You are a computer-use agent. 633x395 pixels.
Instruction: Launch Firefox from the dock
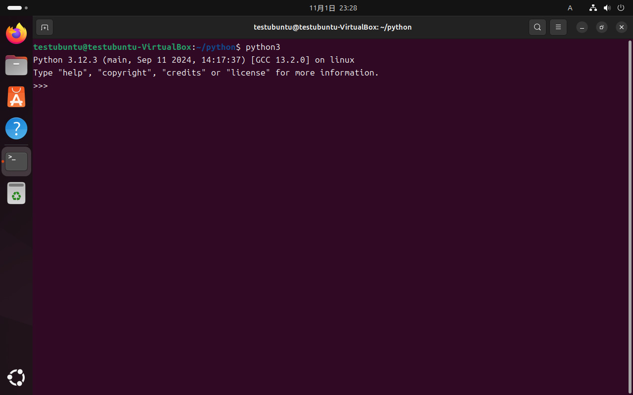coord(16,34)
